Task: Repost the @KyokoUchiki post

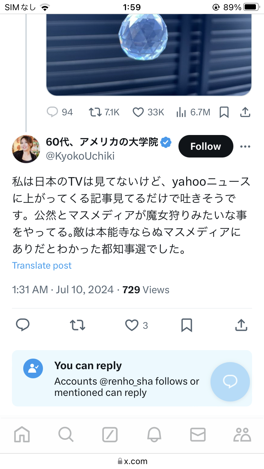Action: 77,326
